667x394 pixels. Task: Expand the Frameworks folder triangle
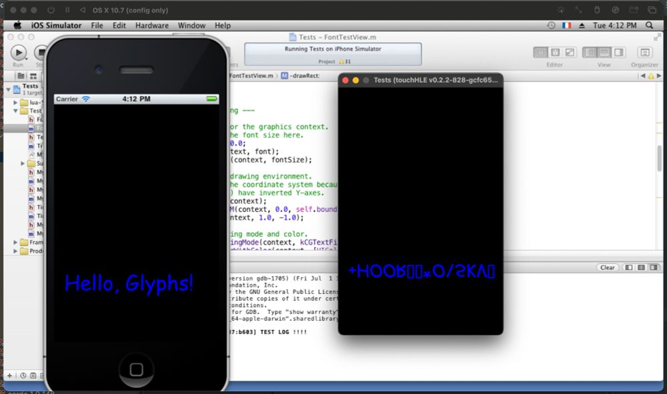(15, 242)
